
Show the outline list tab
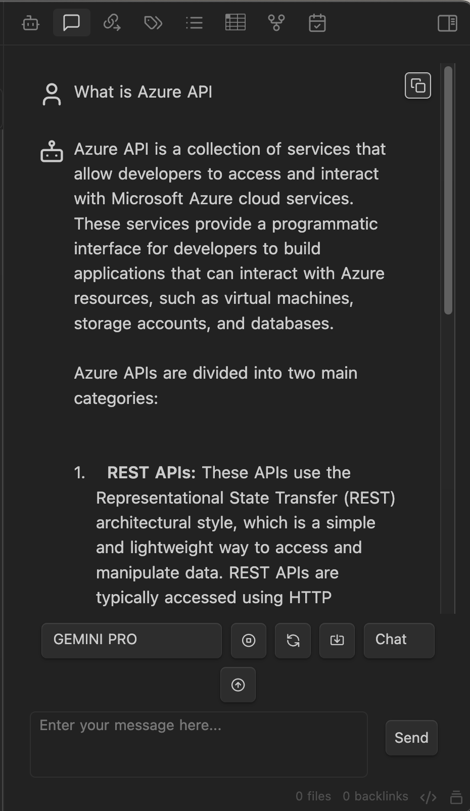(194, 23)
